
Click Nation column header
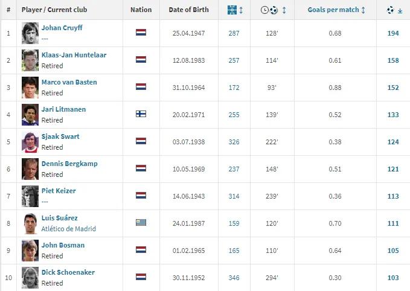(x=141, y=10)
